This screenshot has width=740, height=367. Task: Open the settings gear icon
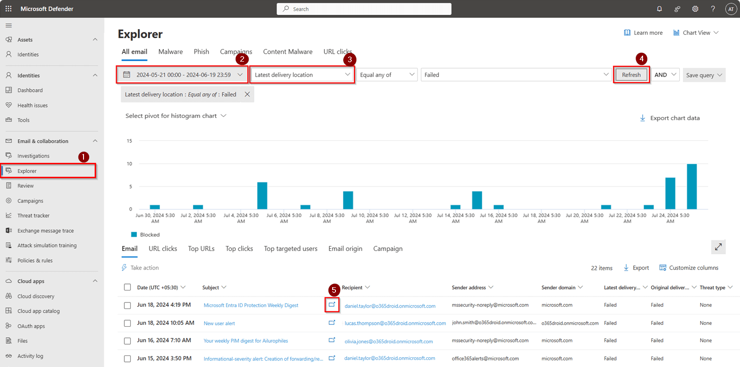tap(695, 9)
